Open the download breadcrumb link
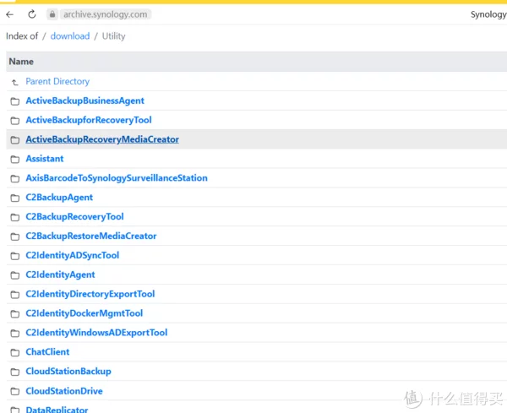This screenshot has height=413, width=507. [70, 35]
